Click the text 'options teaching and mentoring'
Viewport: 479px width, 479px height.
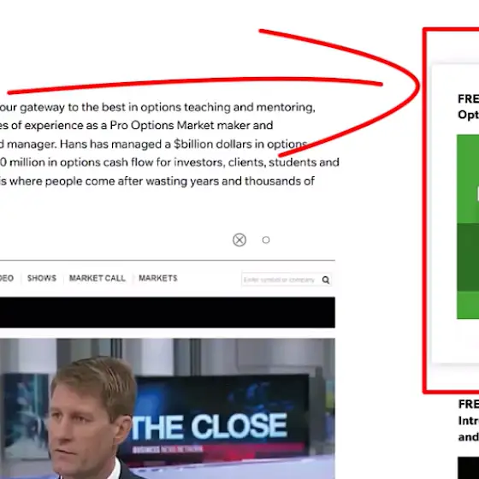point(228,107)
